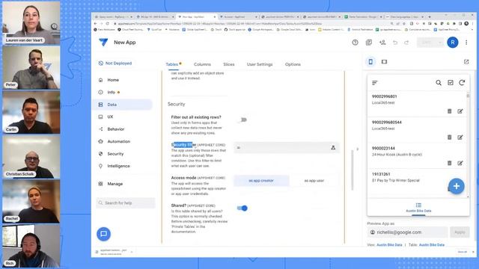Screen dimensions: 479x269
Task: Open the Austin Bike Data table link
Action: pos(432,245)
